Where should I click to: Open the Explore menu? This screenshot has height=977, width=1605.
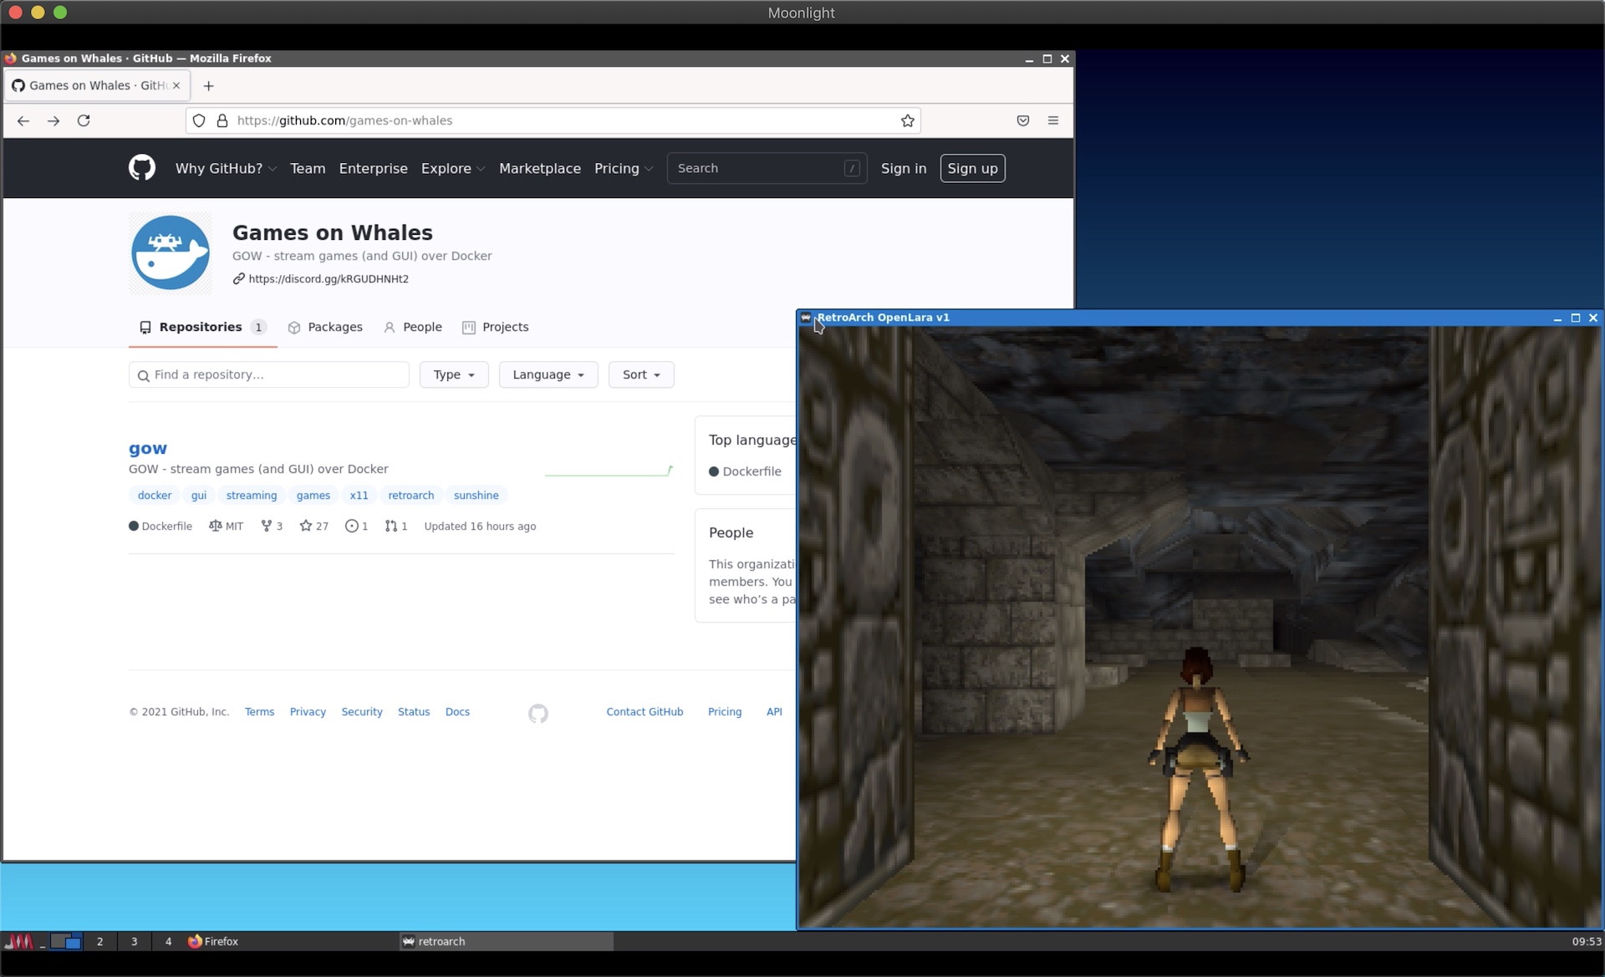pyautogui.click(x=451, y=167)
